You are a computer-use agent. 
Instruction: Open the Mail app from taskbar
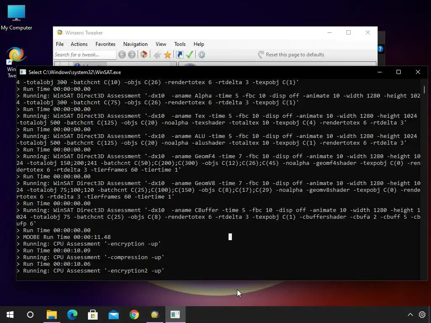[x=114, y=315]
